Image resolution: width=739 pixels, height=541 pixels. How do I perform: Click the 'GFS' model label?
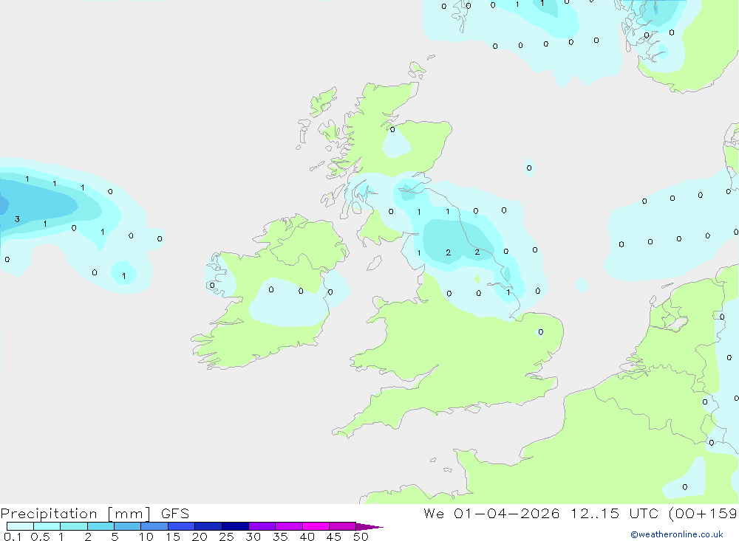[175, 514]
